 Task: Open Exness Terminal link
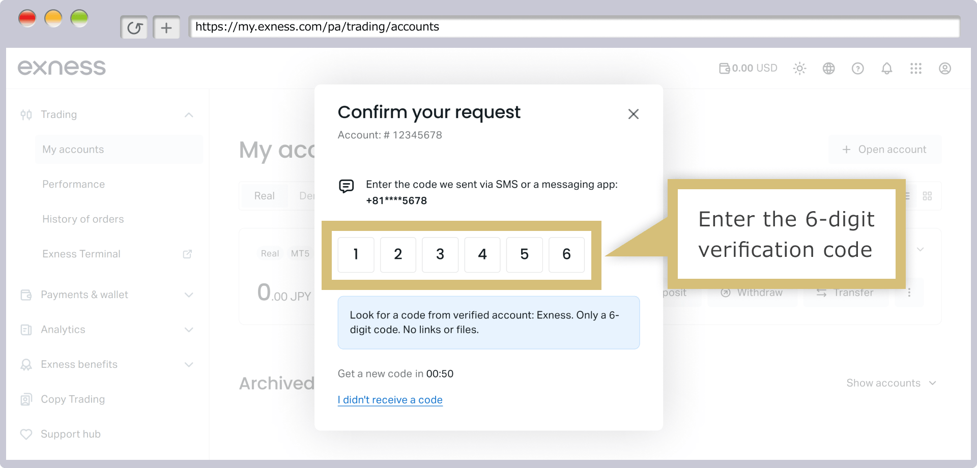pyautogui.click(x=81, y=254)
